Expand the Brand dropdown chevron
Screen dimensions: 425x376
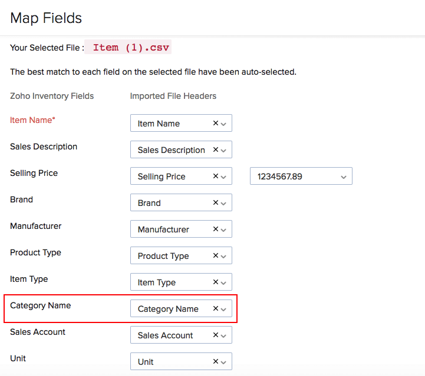pyautogui.click(x=224, y=204)
